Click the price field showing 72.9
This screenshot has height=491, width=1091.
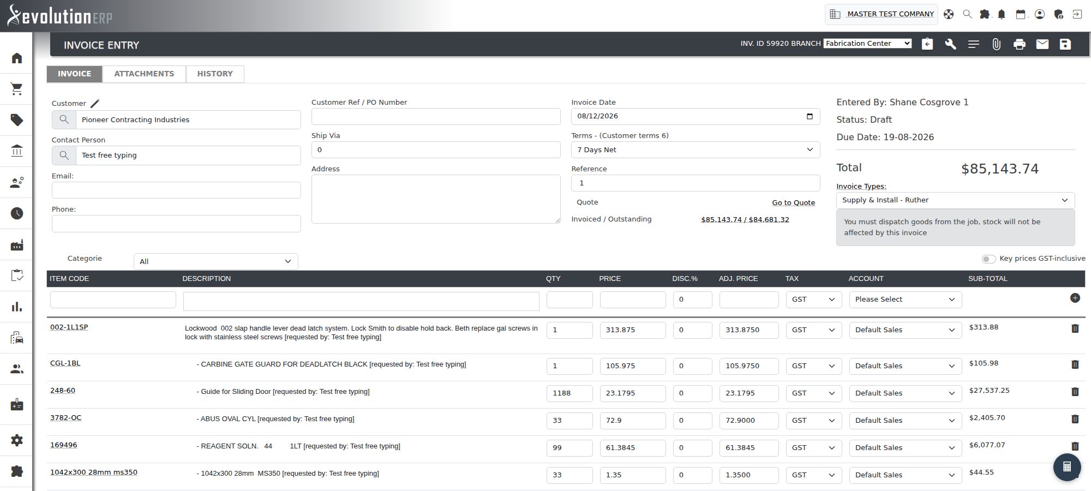[x=633, y=421]
